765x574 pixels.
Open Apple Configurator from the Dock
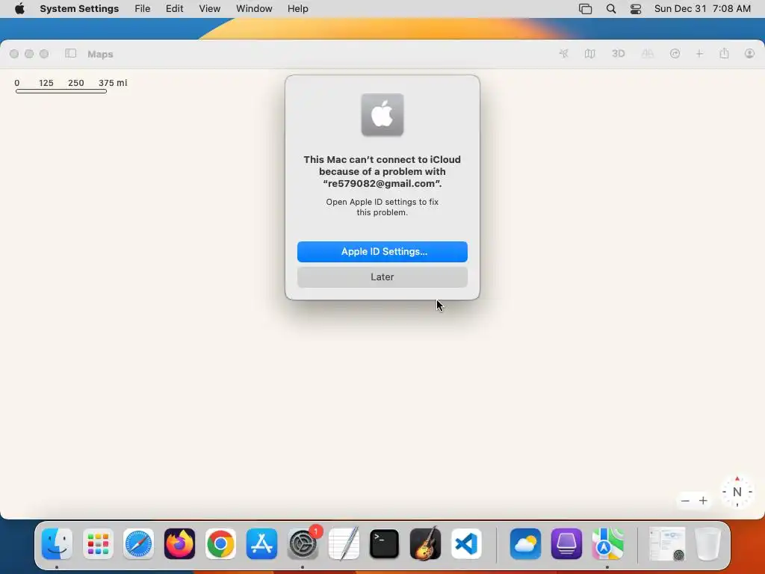tap(566, 544)
